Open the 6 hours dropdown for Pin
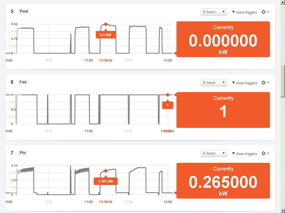The width and height of the screenshot is (285, 213). (x=214, y=153)
